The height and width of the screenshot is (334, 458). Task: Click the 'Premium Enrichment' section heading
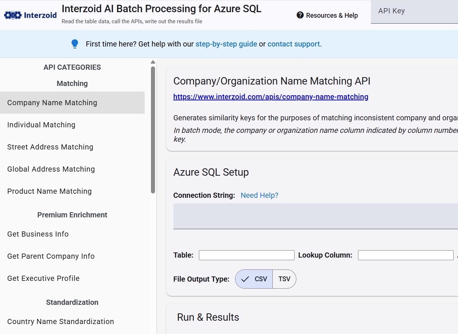72,215
